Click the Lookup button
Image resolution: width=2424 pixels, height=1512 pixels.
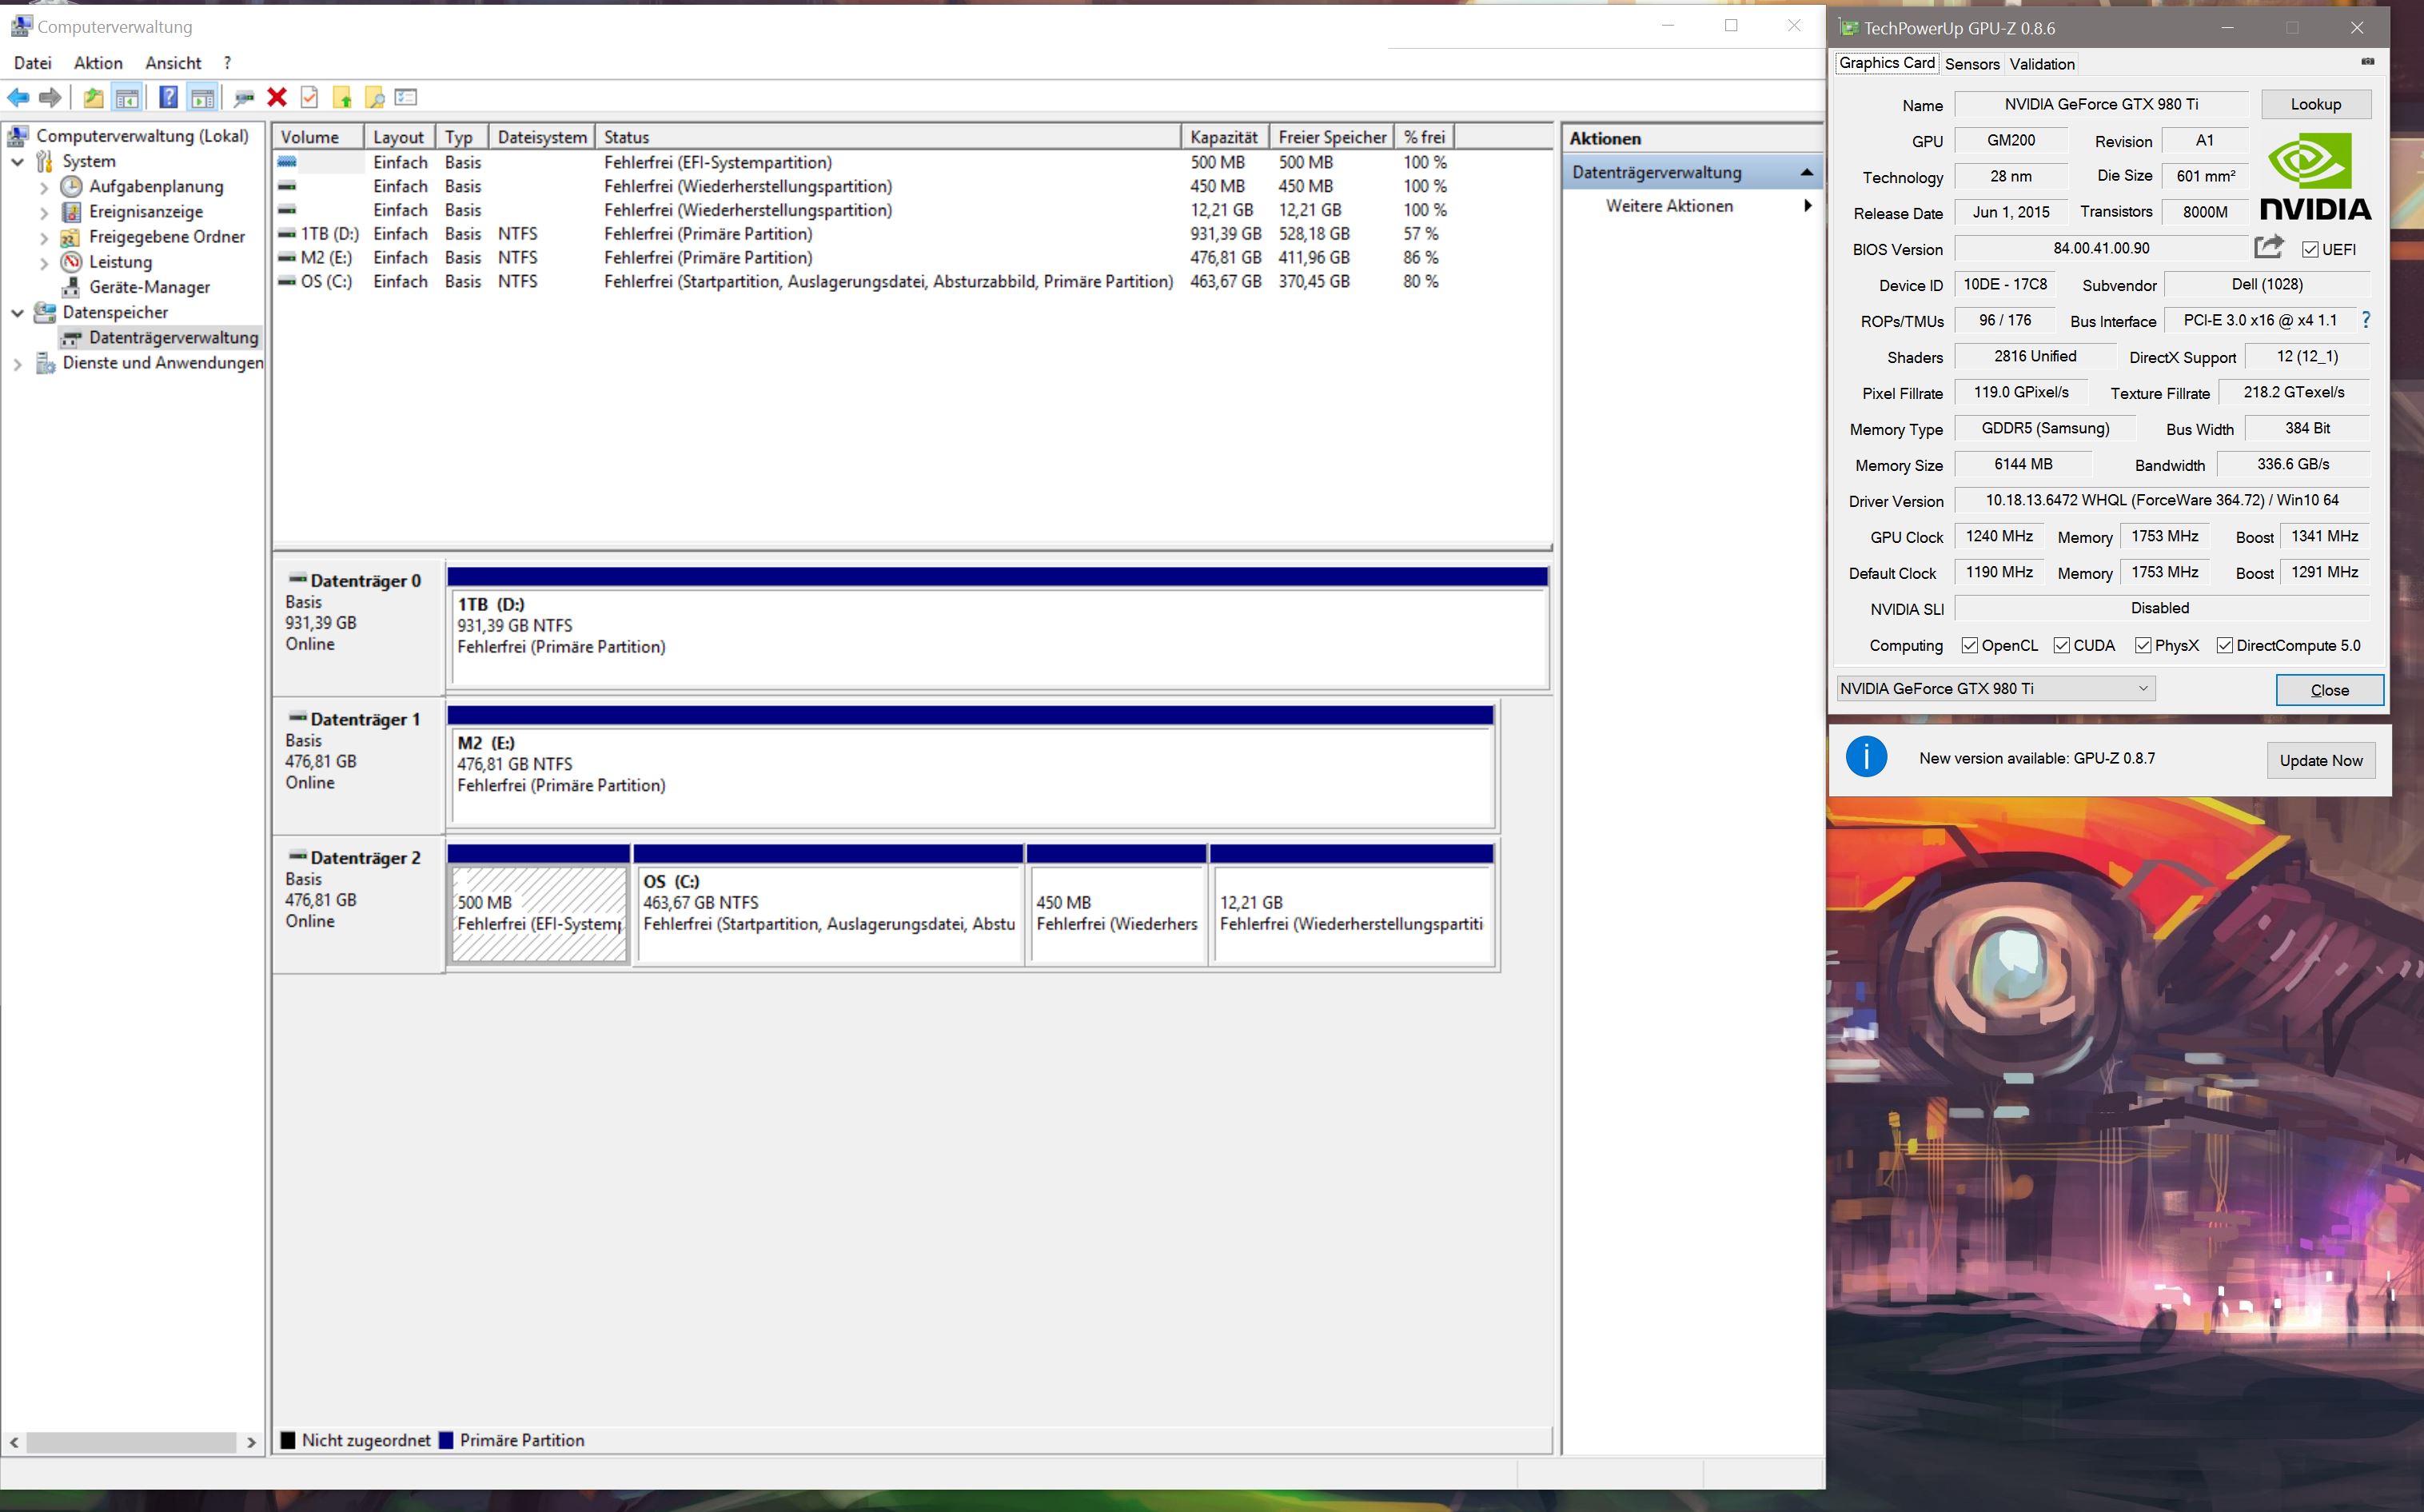(x=2315, y=104)
